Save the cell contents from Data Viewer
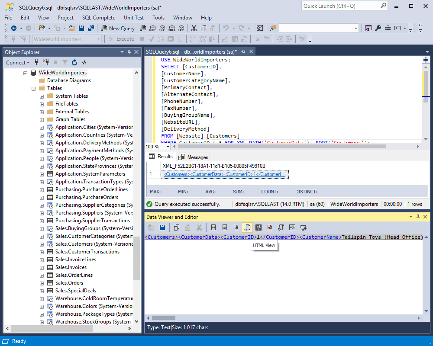The image size is (433, 346). (162, 227)
